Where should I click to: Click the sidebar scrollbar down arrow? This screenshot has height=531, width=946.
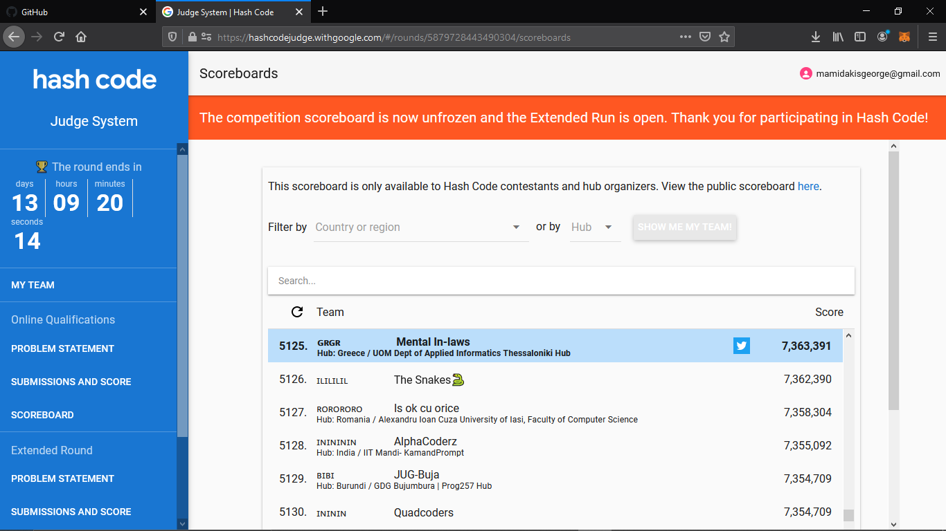(x=182, y=523)
